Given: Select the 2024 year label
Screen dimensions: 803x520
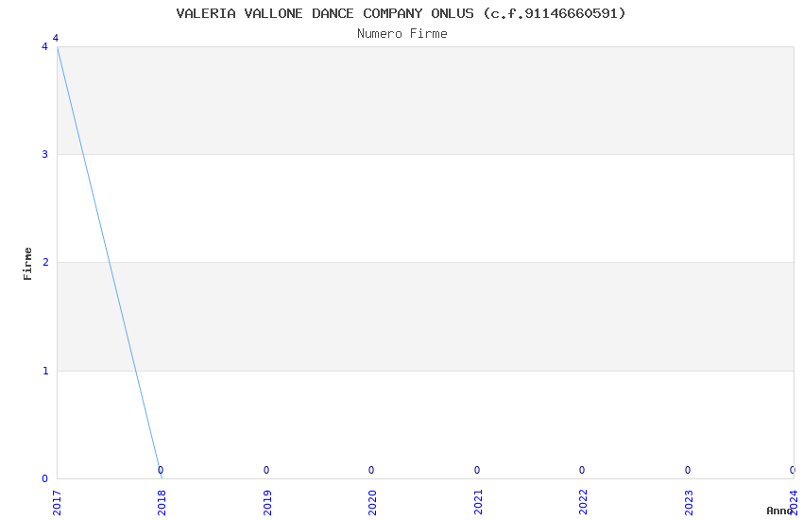Looking at the screenshot, I should (x=794, y=503).
